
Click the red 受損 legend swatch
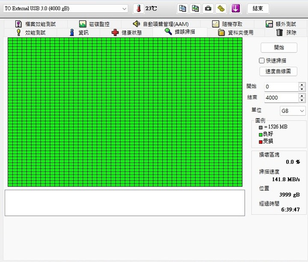(x=261, y=142)
